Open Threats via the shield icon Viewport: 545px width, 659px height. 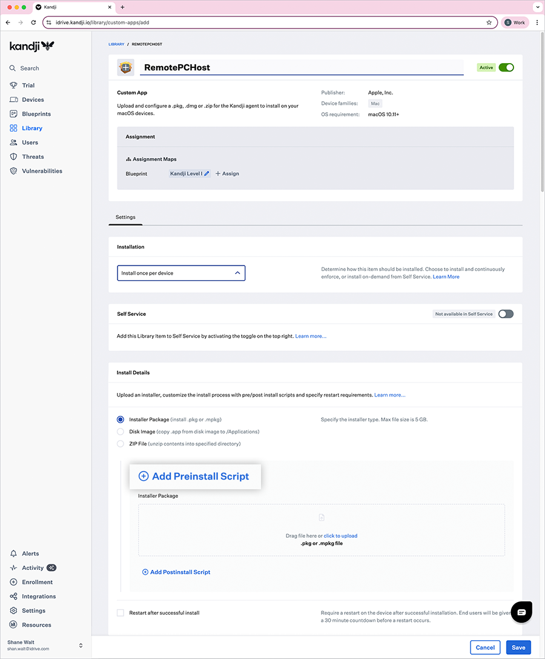tap(13, 157)
